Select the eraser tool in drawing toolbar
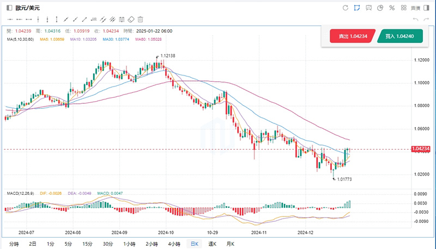The image size is (436, 249). tap(131, 20)
